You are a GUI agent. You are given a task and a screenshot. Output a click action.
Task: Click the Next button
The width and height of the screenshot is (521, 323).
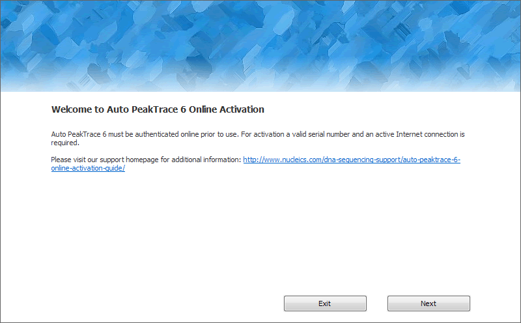tap(429, 303)
